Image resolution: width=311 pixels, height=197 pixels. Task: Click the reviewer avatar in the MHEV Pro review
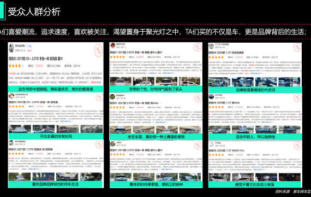[x=212, y=144]
